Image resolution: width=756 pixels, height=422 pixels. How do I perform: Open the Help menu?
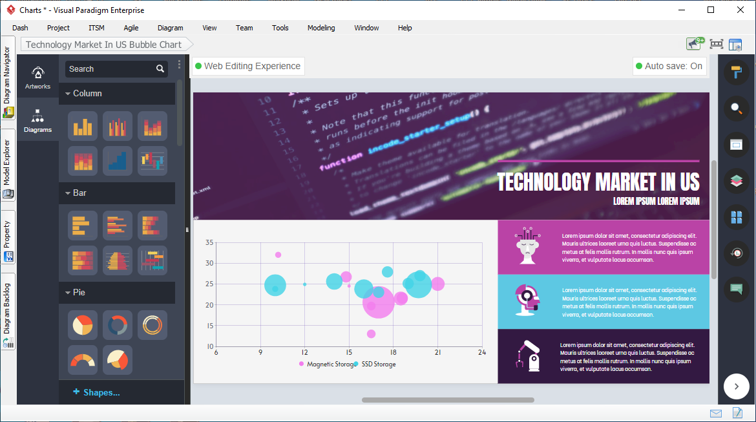[x=405, y=28]
